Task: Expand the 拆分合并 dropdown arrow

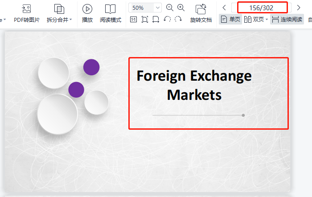Action: 71,20
